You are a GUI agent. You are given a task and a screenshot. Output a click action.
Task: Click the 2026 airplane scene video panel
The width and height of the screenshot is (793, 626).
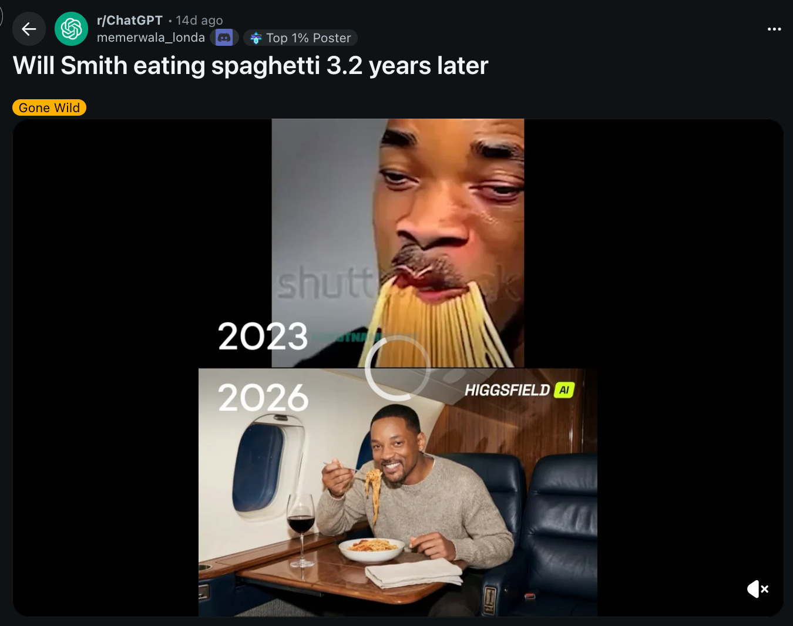[398, 492]
